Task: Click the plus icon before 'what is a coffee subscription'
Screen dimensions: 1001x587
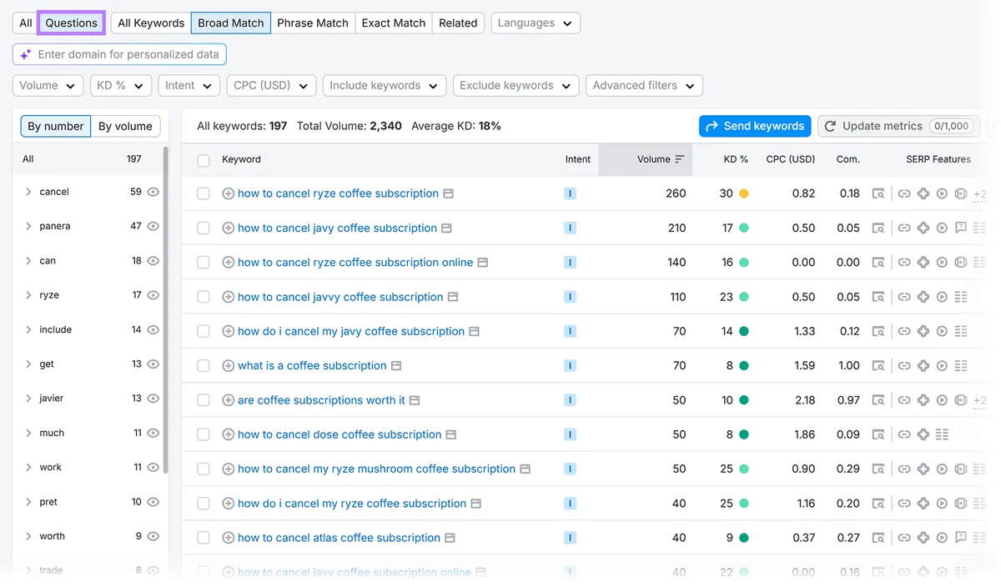Action: pyautogui.click(x=228, y=366)
